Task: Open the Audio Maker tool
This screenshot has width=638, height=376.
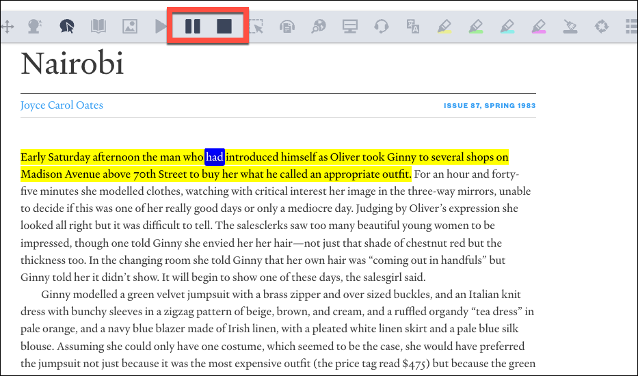Action: coord(287,27)
